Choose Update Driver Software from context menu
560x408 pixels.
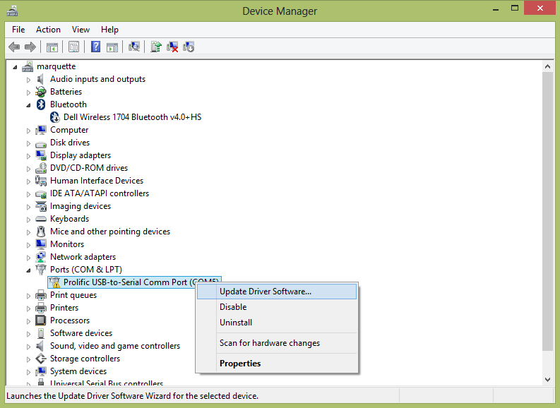(277, 292)
